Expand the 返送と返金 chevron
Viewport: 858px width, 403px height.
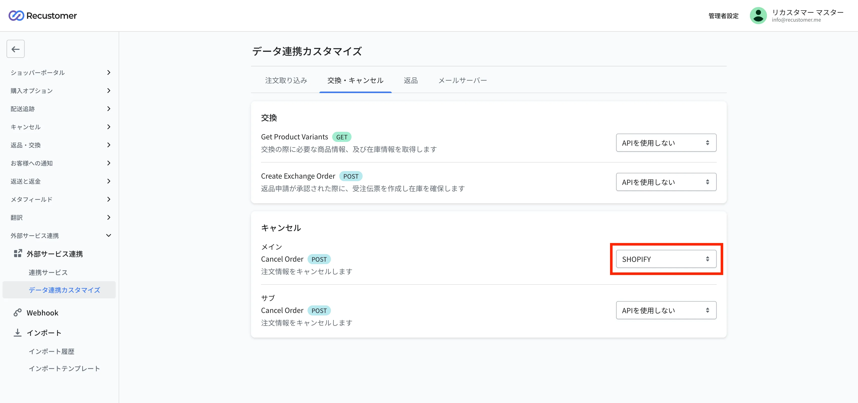(109, 181)
